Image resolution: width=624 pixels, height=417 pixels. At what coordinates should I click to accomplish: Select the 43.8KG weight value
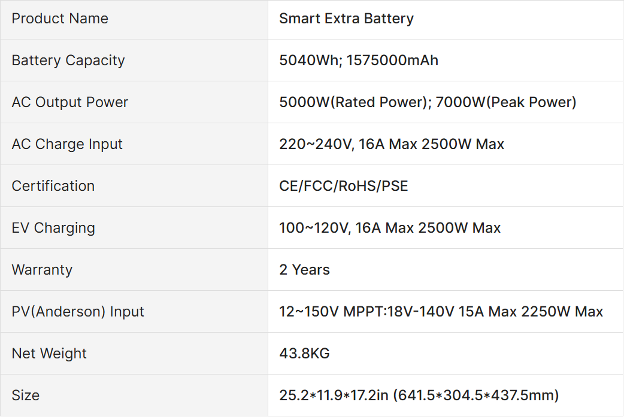[304, 354]
